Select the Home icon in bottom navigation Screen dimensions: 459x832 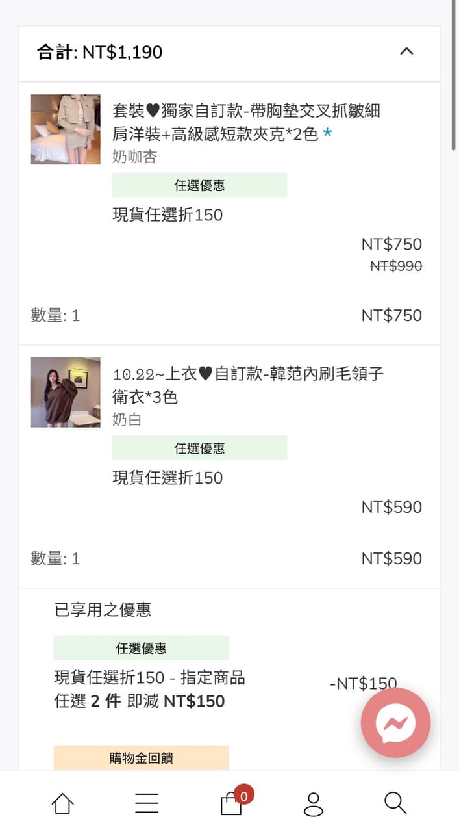pos(62,803)
